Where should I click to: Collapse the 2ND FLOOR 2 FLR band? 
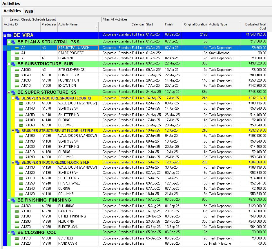pos(13,162)
